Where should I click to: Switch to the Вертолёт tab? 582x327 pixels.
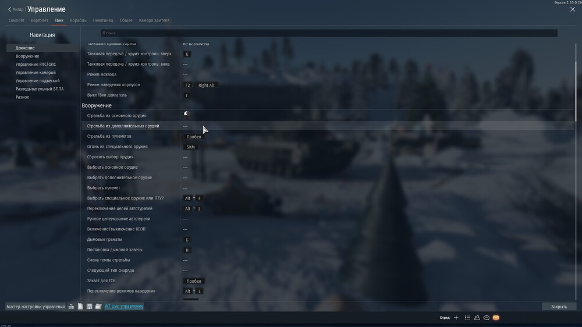pos(40,20)
